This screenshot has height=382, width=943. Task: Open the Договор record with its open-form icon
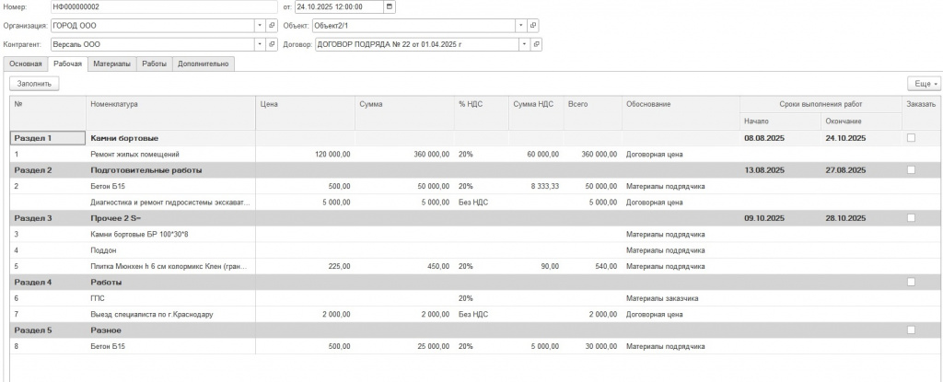pyautogui.click(x=536, y=44)
